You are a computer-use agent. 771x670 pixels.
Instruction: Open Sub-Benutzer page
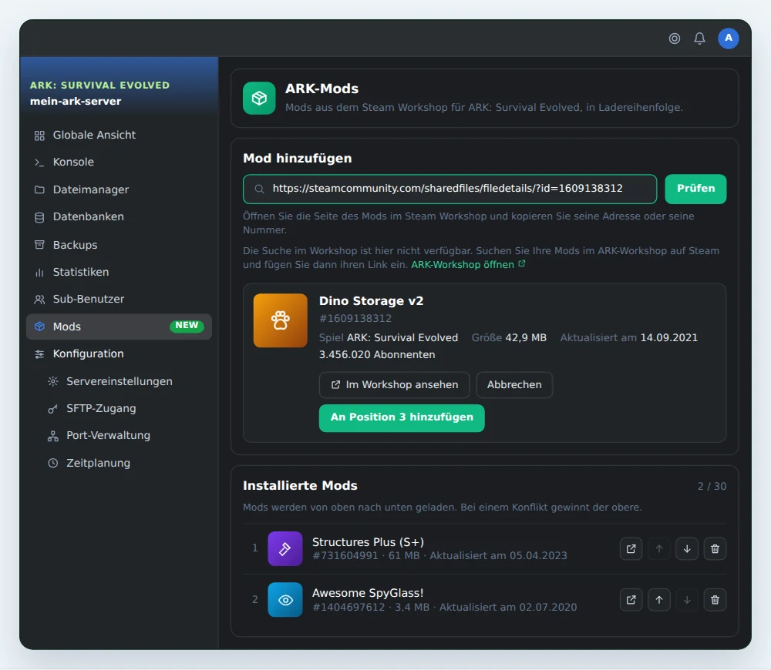pos(119,299)
